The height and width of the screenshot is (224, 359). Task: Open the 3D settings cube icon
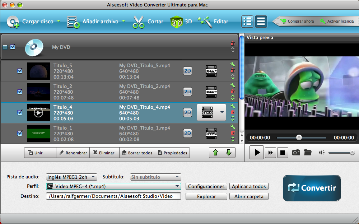click(x=177, y=22)
